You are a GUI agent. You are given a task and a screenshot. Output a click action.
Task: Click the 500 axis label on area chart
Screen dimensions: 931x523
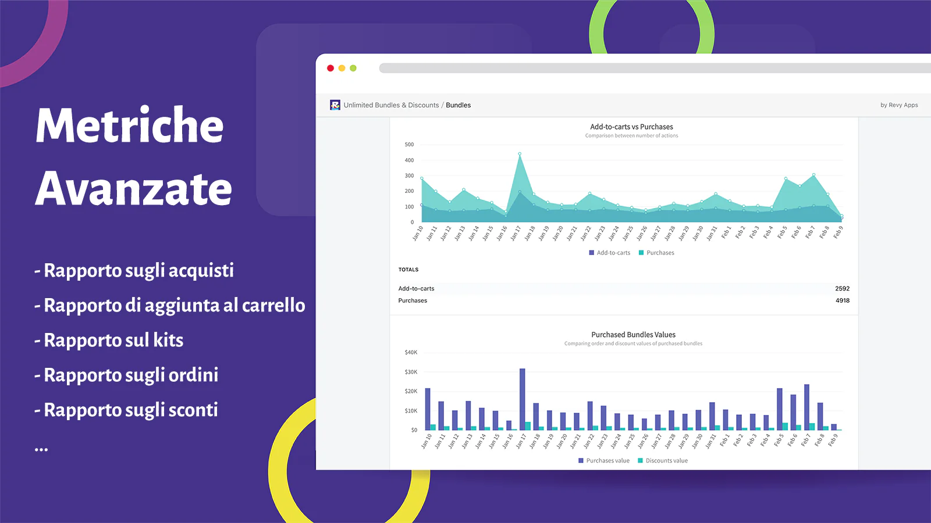(x=409, y=145)
